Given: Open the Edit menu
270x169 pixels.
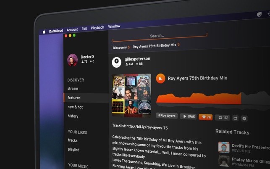Looking at the screenshot, I should click(x=84, y=29).
